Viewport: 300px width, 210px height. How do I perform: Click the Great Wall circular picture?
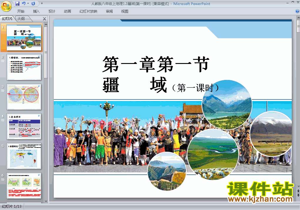coord(167,171)
